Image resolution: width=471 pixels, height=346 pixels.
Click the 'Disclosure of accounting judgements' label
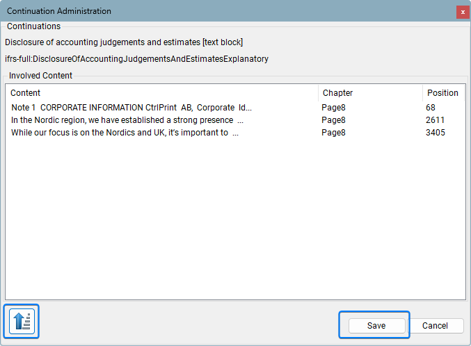click(x=124, y=42)
